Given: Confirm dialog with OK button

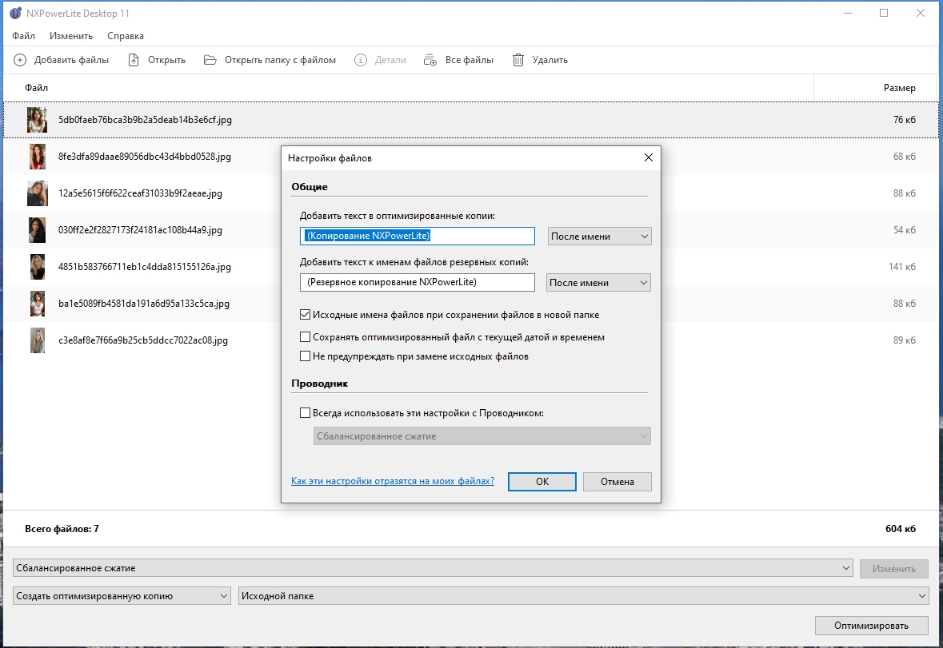Looking at the screenshot, I should click(x=541, y=482).
